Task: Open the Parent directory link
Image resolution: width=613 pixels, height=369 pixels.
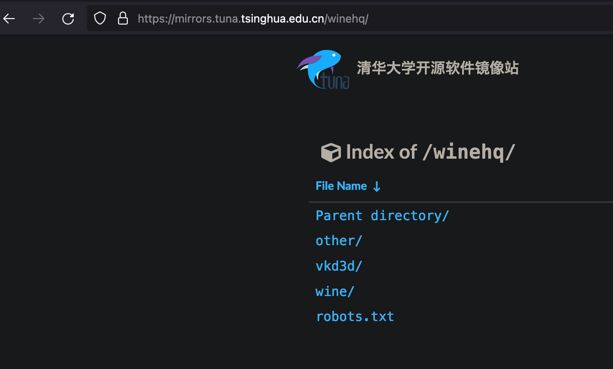Action: 382,215
